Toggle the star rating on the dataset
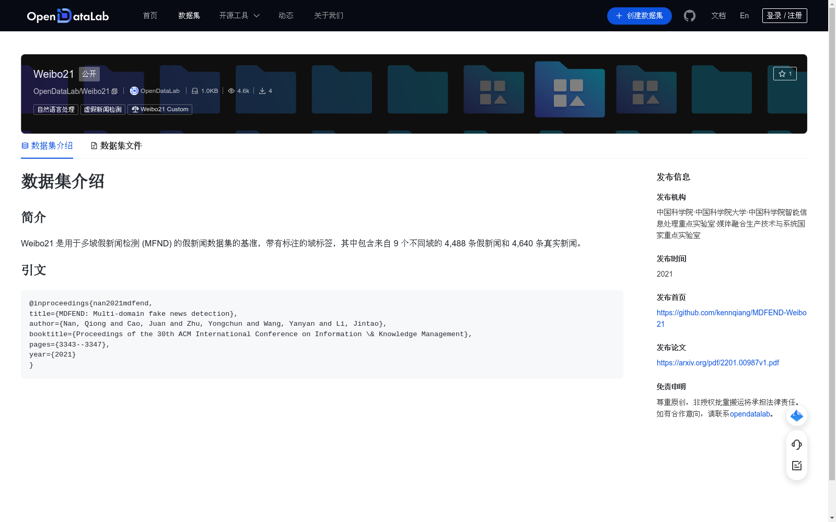This screenshot has height=522, width=836. (x=785, y=74)
